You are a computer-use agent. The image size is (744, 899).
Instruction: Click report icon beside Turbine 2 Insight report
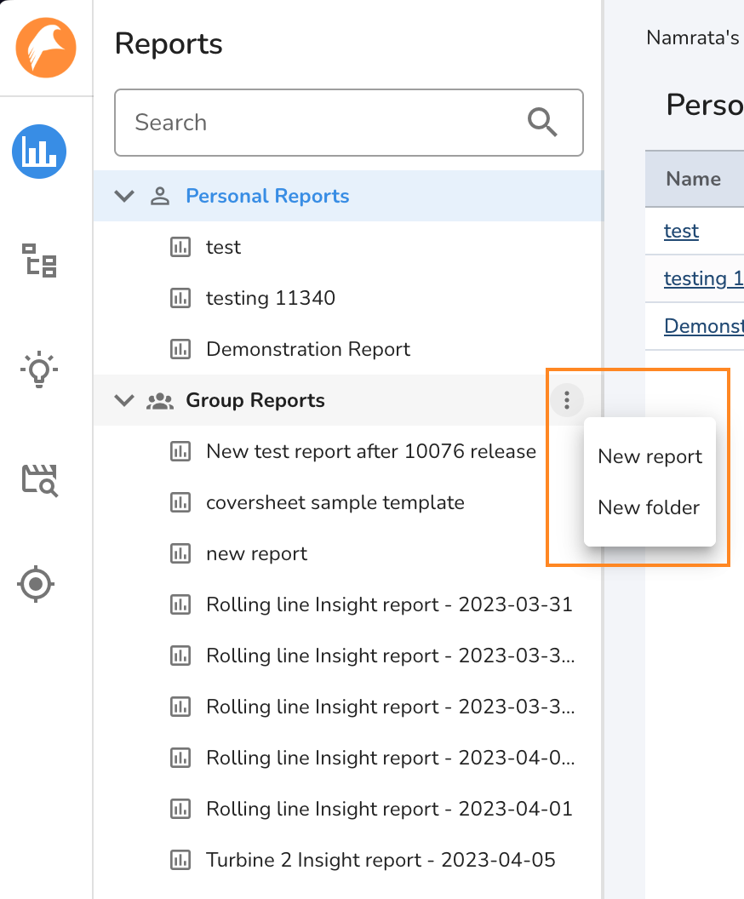click(180, 860)
